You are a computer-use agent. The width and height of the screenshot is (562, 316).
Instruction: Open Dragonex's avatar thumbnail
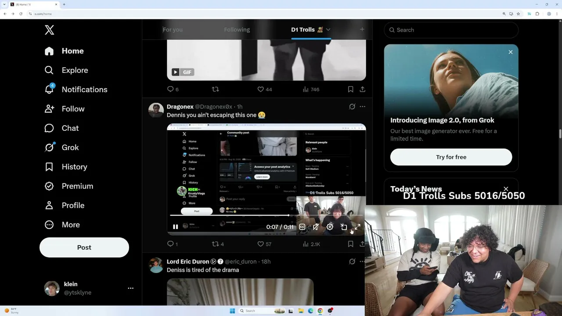[156, 111]
